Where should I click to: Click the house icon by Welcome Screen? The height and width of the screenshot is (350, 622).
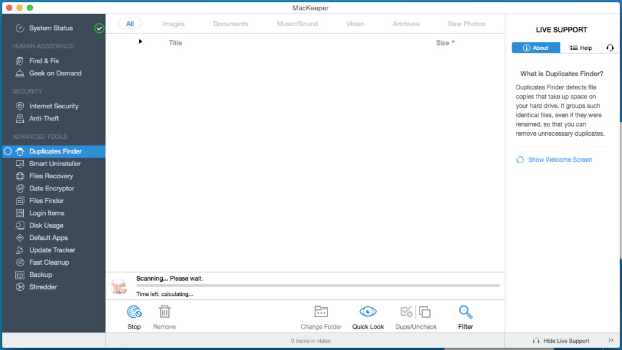(x=520, y=159)
